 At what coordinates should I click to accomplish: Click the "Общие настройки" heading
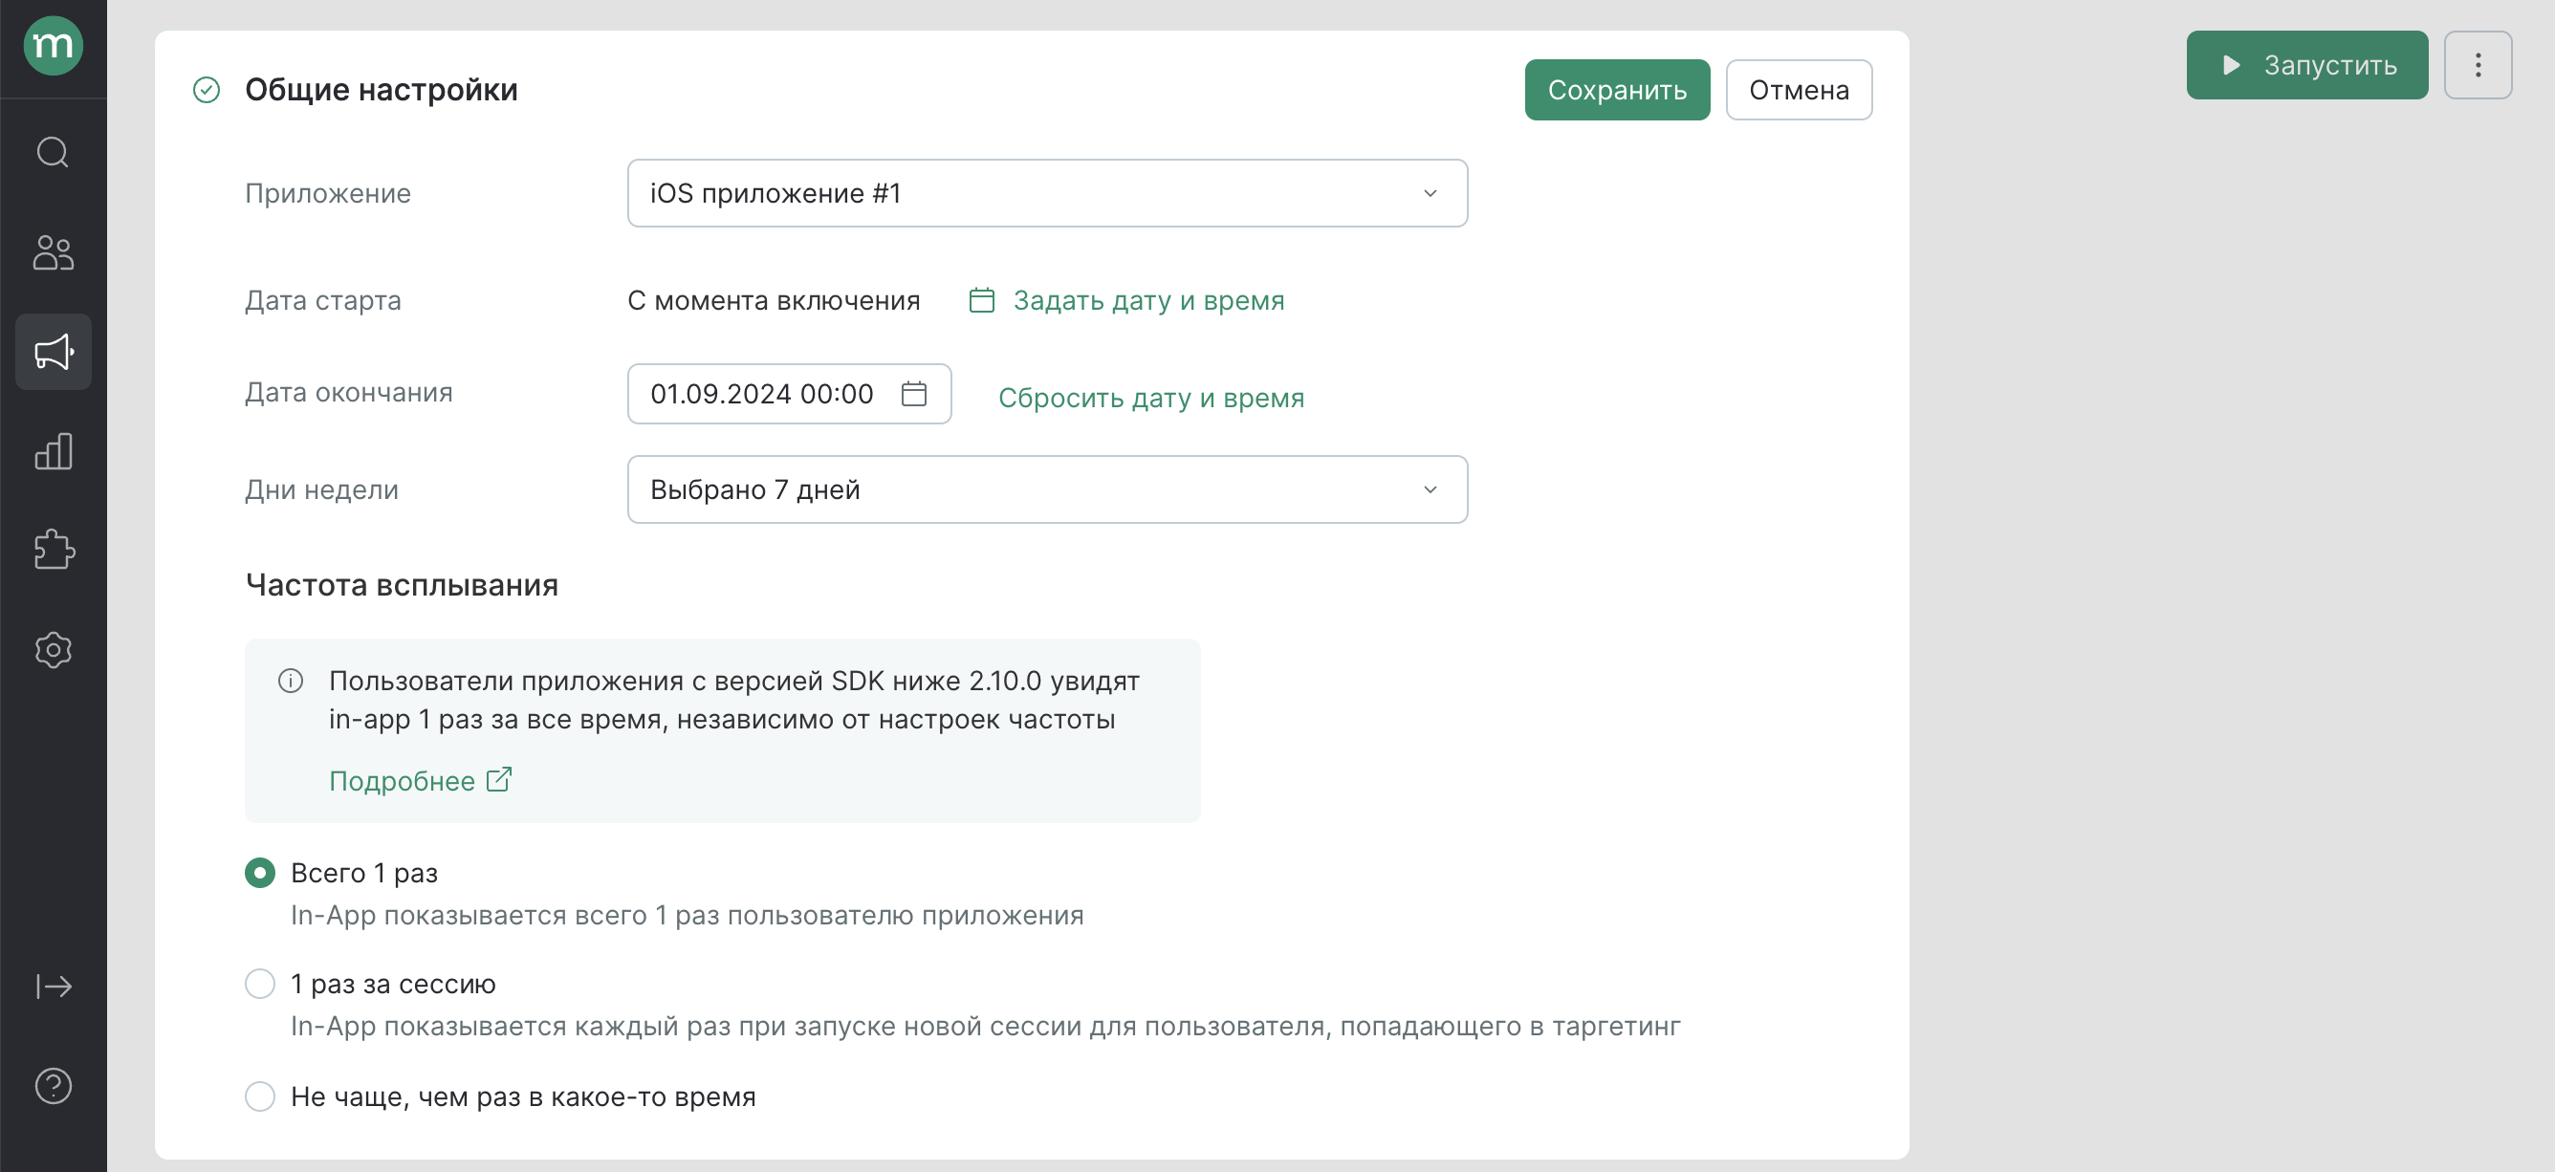click(381, 90)
